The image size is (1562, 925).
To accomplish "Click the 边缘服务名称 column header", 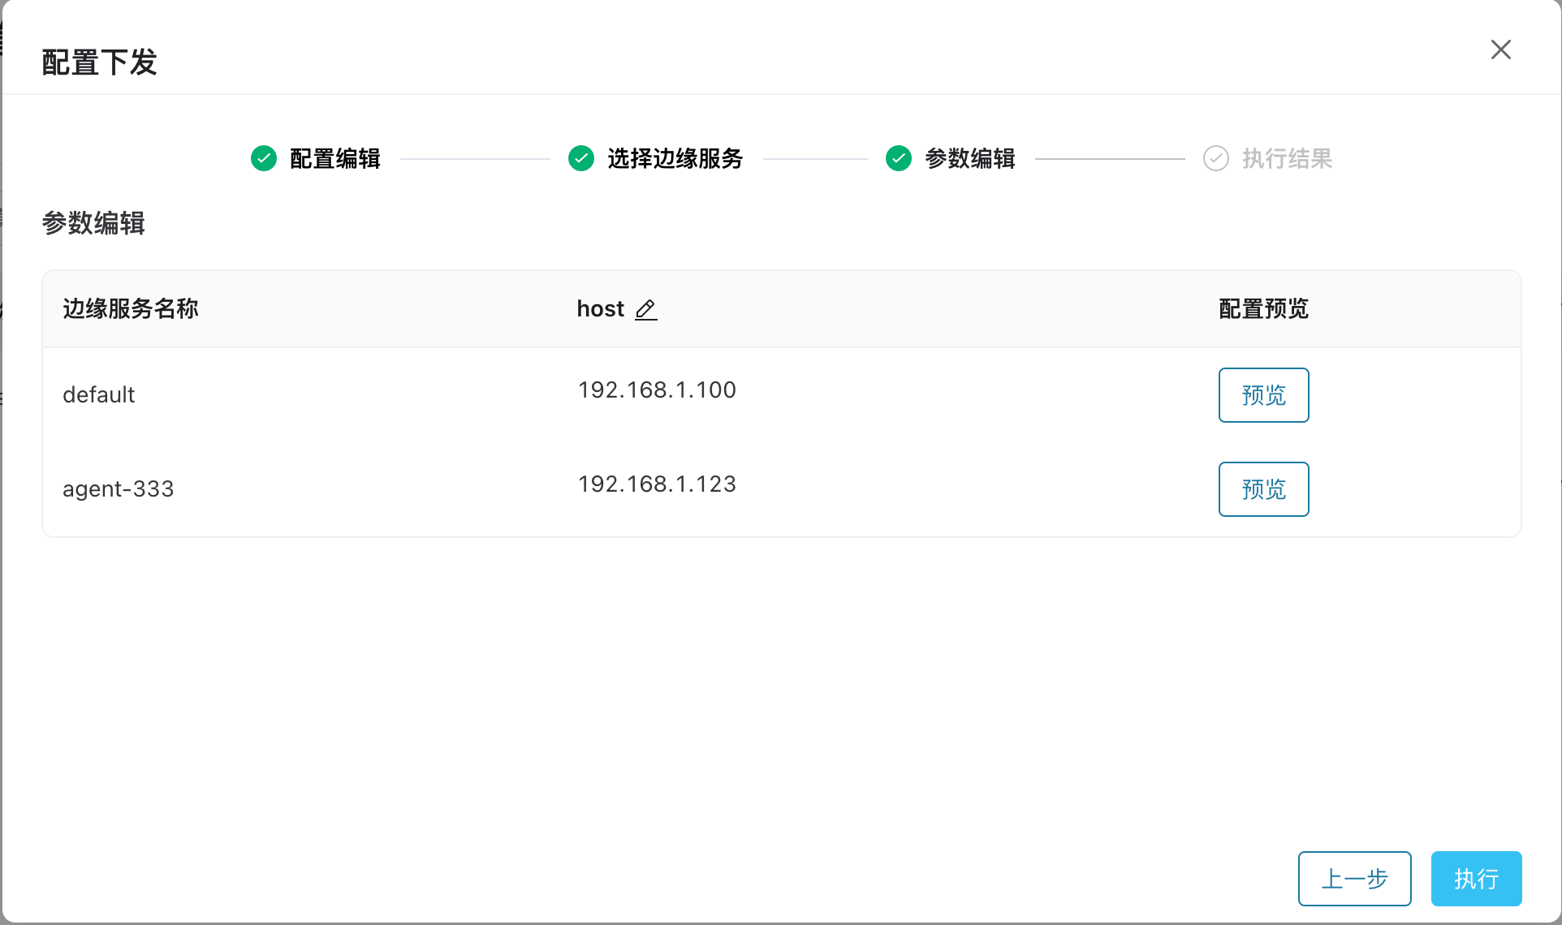I will coord(131,309).
